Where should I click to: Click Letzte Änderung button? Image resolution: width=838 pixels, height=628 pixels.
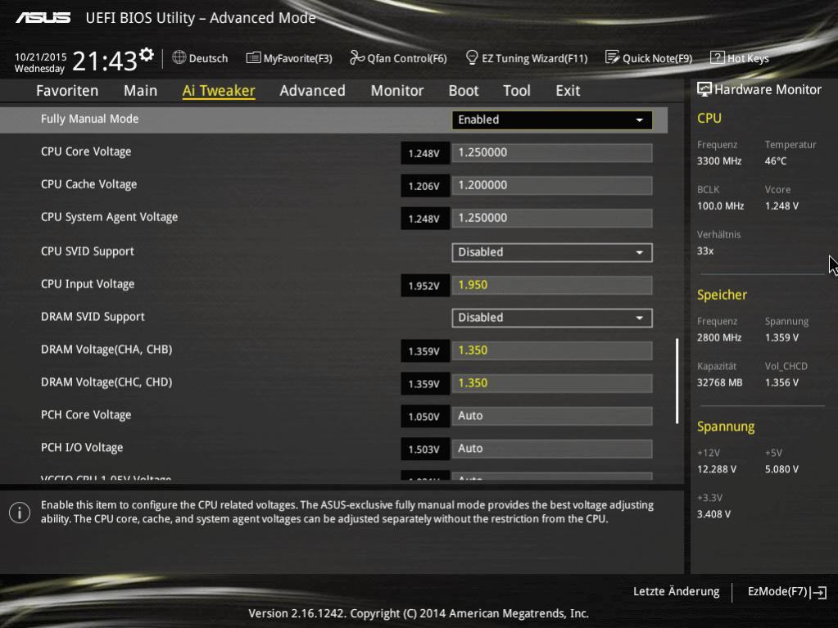point(676,592)
